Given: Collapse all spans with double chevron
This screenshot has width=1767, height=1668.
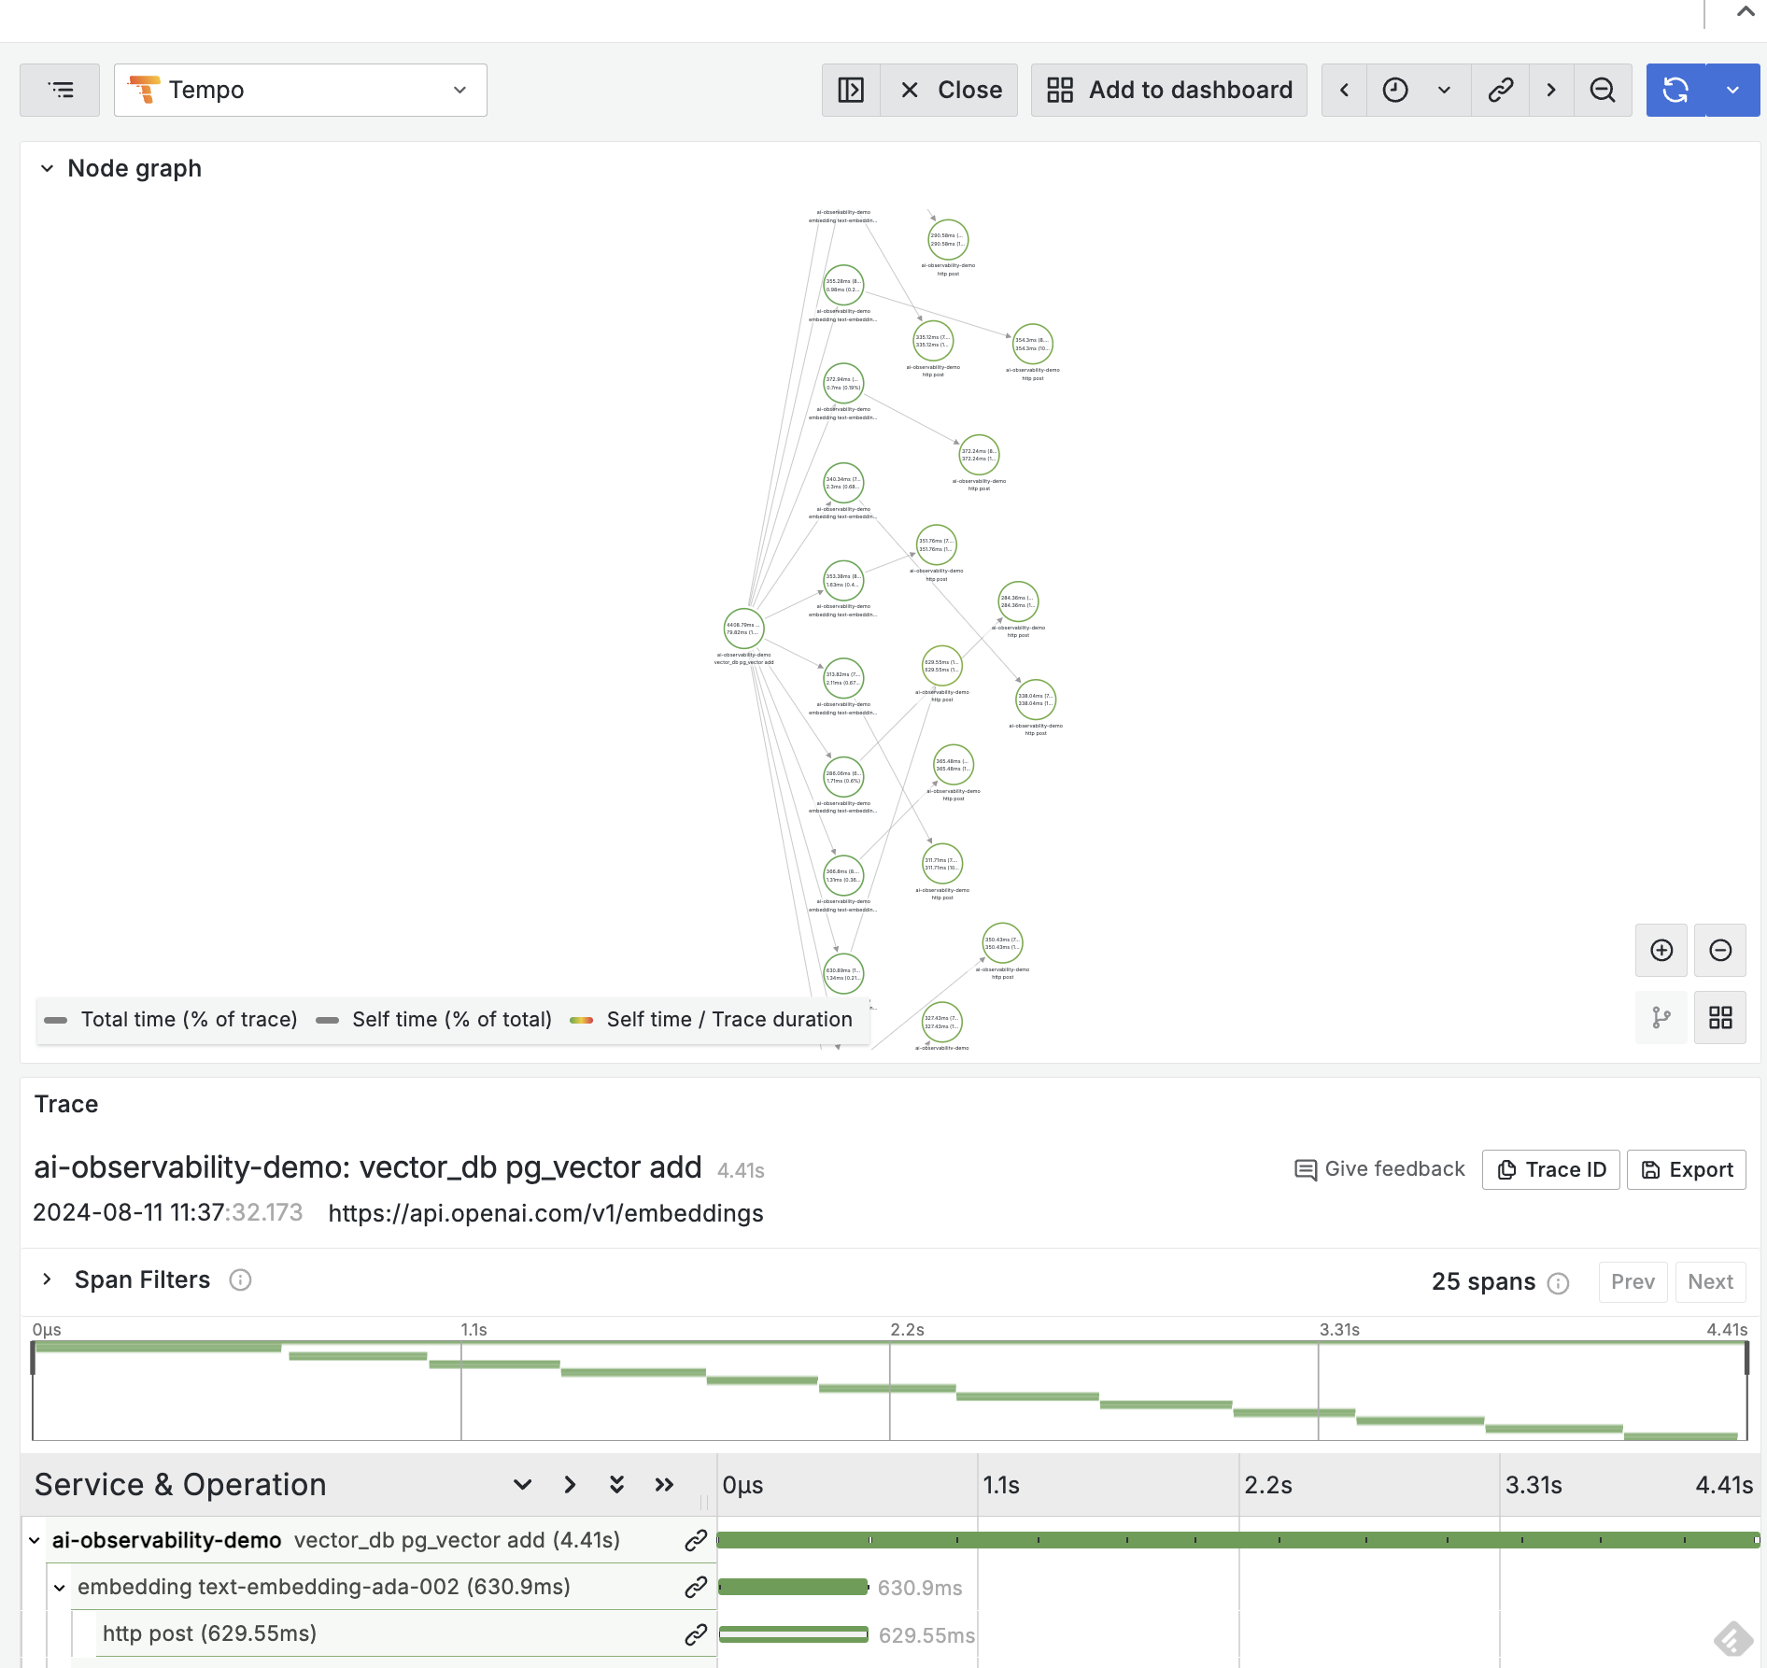Looking at the screenshot, I should click(664, 1485).
